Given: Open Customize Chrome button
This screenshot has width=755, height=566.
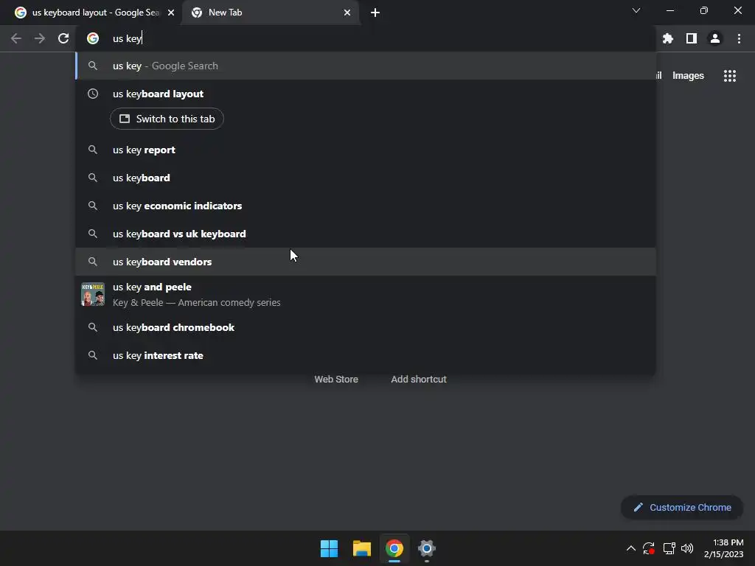Looking at the screenshot, I should coord(682,507).
